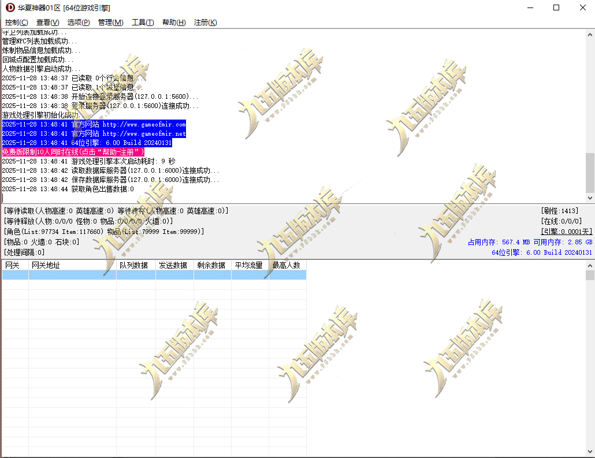Open the 控制(C) menu

(16, 23)
